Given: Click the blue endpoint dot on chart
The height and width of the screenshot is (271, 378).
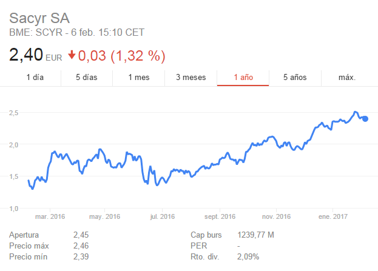Looking at the screenshot, I should pos(365,119).
